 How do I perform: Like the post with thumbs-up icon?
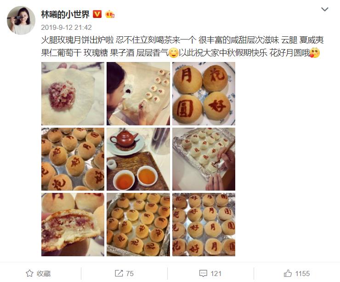tap(288, 273)
